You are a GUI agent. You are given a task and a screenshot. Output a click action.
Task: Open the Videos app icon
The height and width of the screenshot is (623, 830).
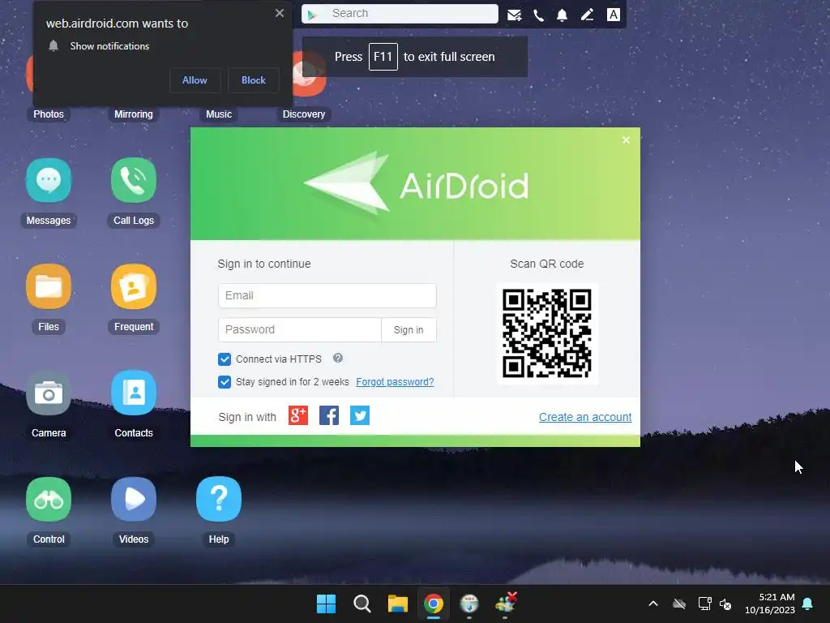[x=134, y=499]
